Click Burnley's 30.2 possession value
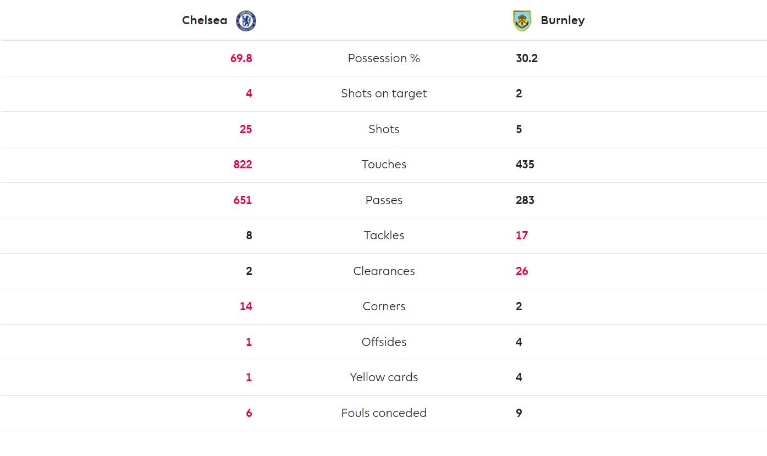 pyautogui.click(x=527, y=58)
